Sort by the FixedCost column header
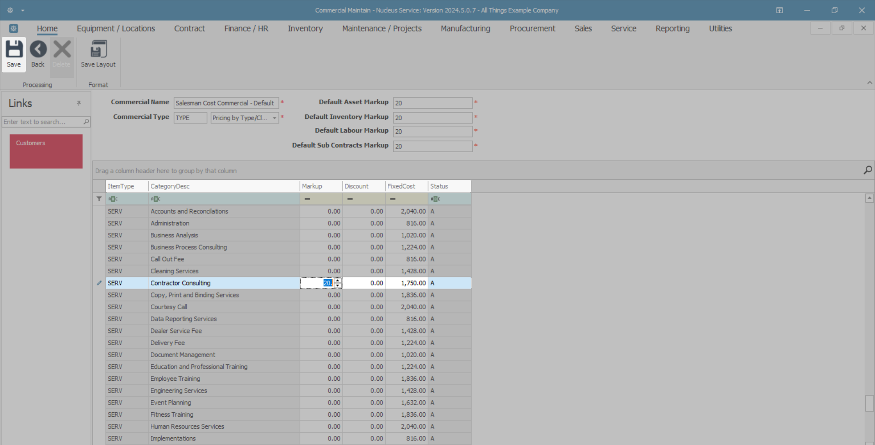The image size is (875, 445). click(x=406, y=186)
